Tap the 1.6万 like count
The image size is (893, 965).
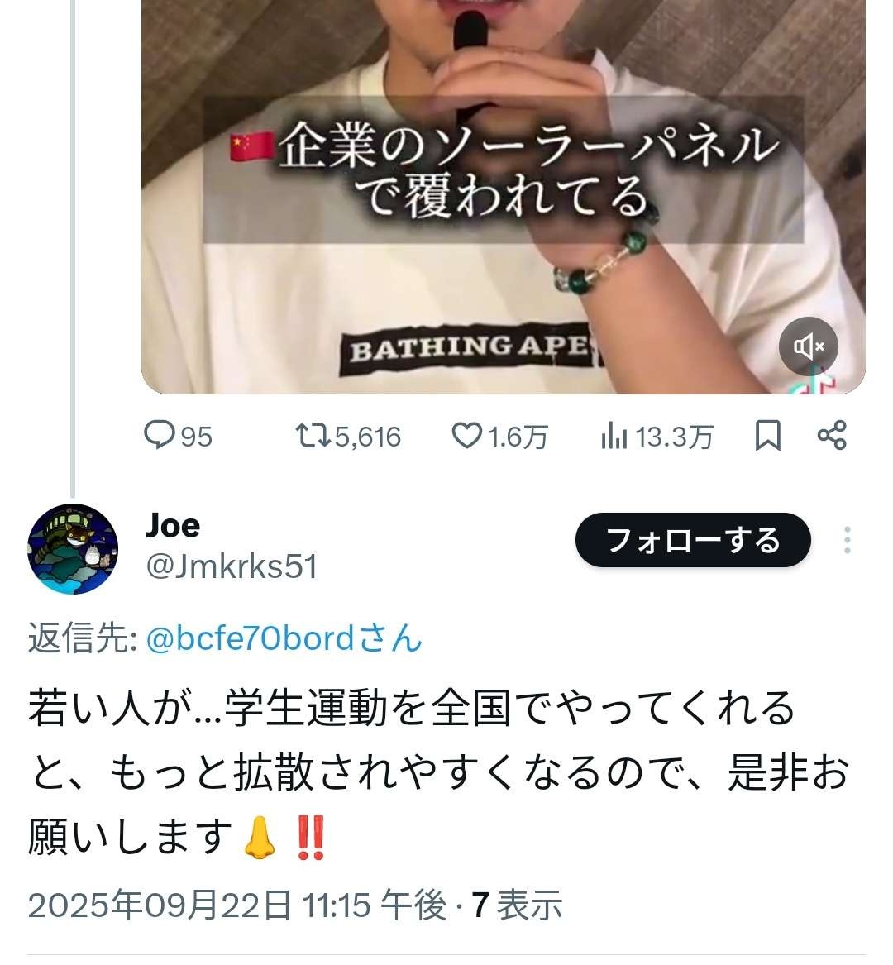coord(517,436)
